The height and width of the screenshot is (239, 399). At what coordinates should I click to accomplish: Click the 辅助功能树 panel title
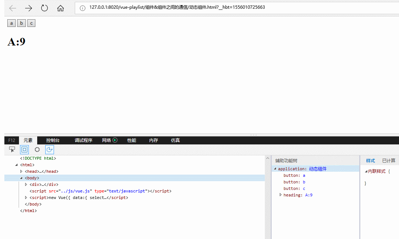coord(286,160)
